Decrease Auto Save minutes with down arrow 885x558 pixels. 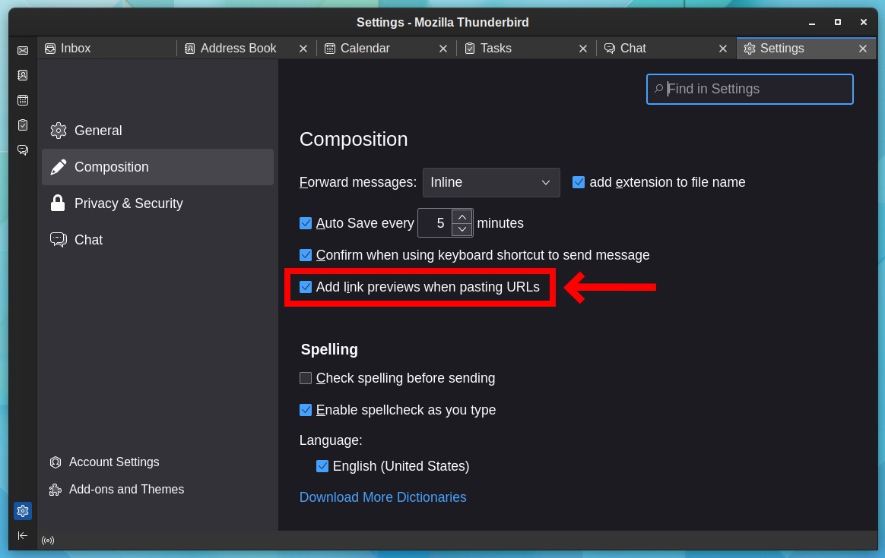pos(462,229)
